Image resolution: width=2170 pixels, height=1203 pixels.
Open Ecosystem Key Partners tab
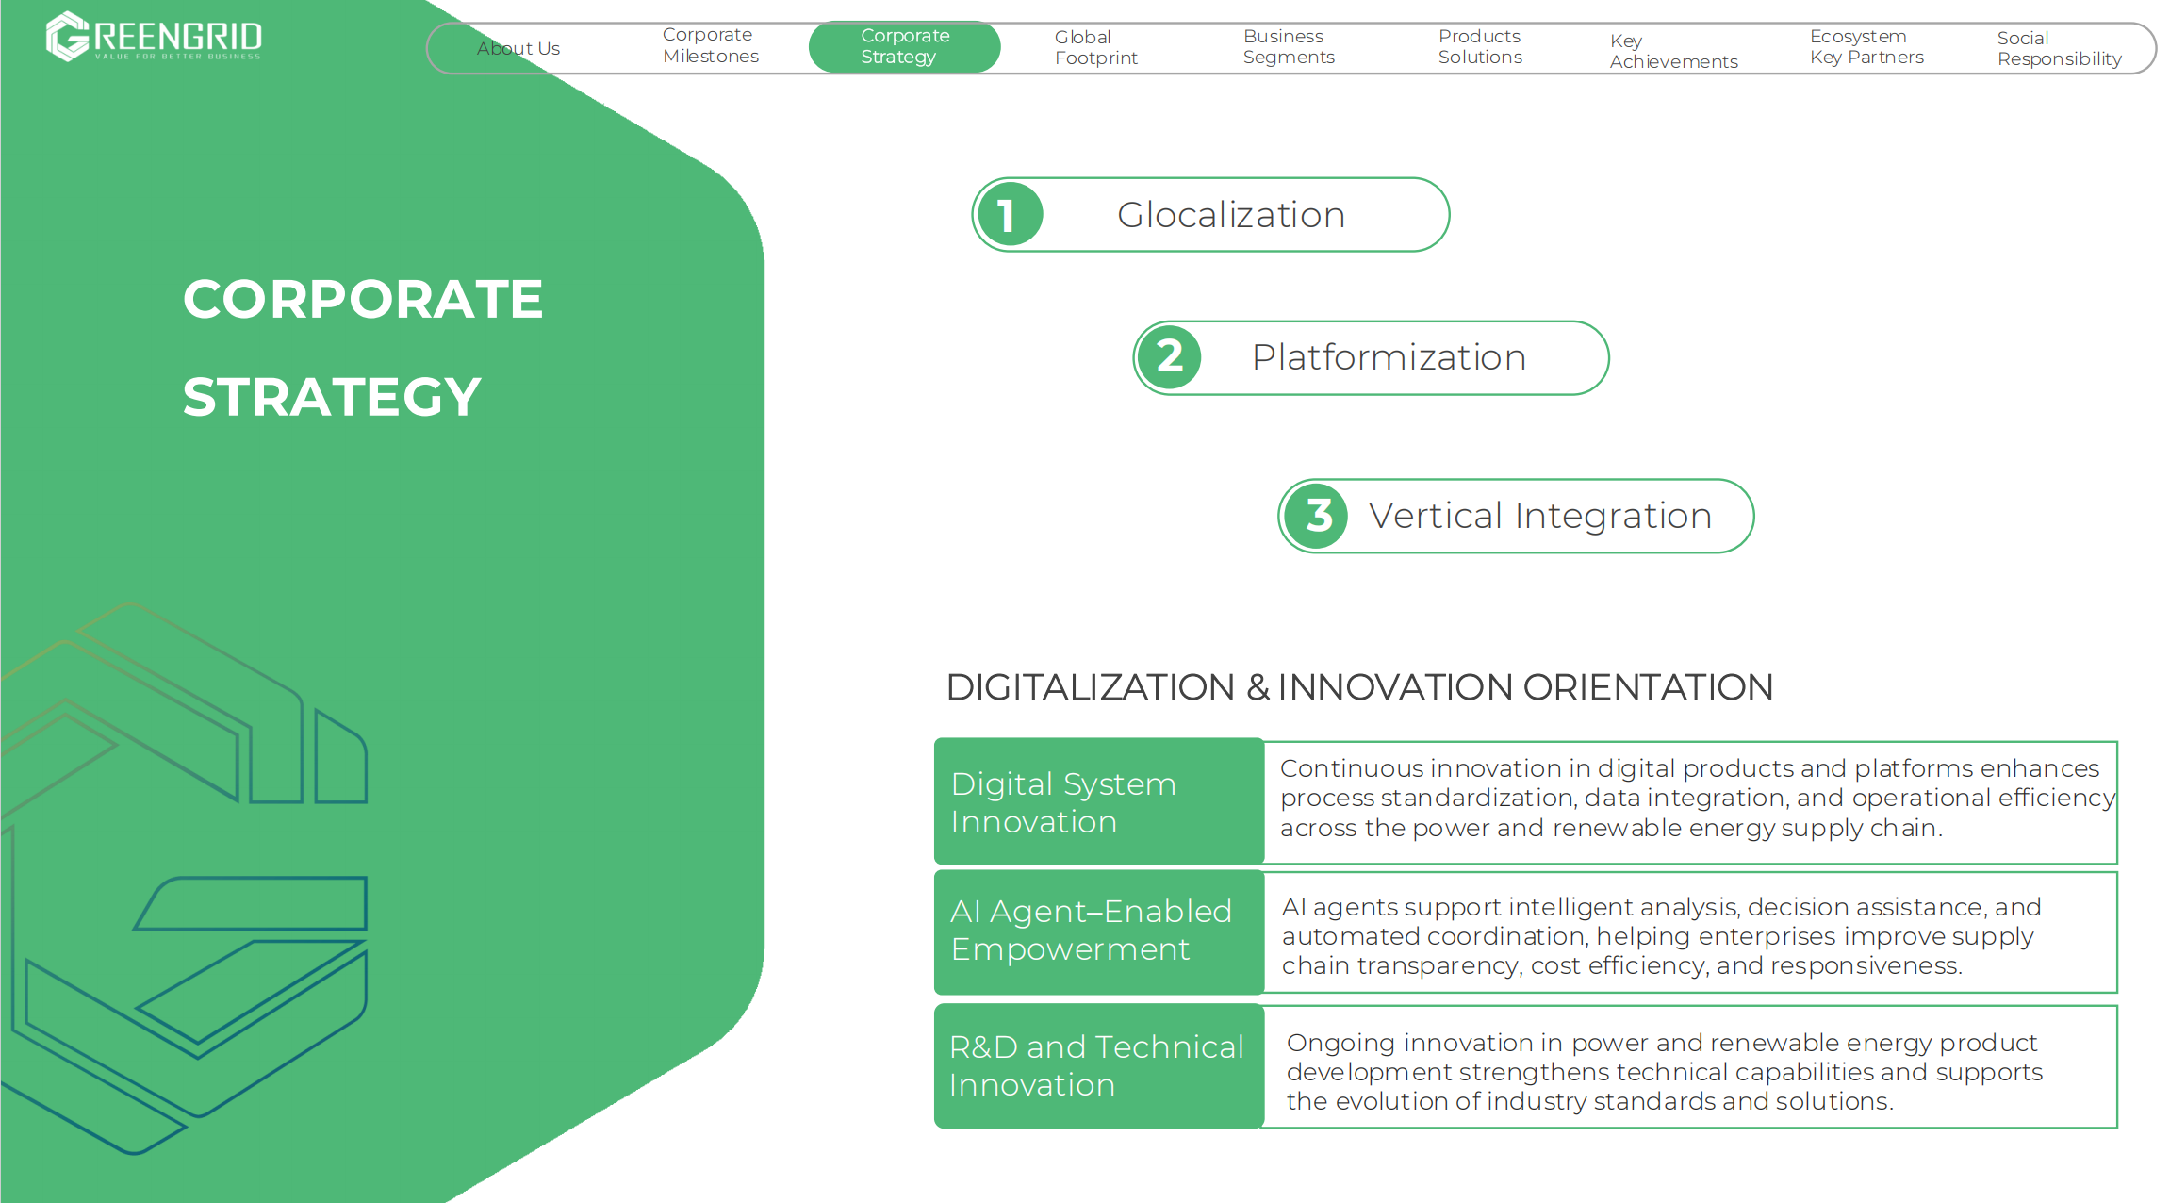click(x=1866, y=46)
